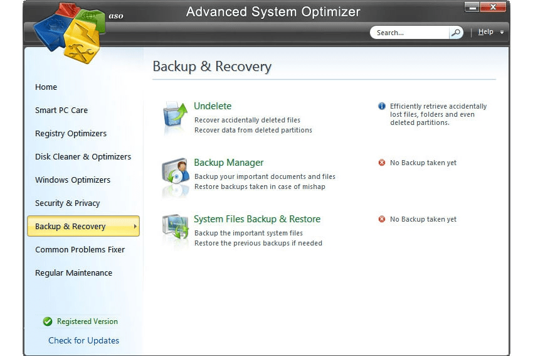Click the Backup & Recovery page heading
Image resolution: width=533 pixels, height=356 pixels.
(x=212, y=67)
